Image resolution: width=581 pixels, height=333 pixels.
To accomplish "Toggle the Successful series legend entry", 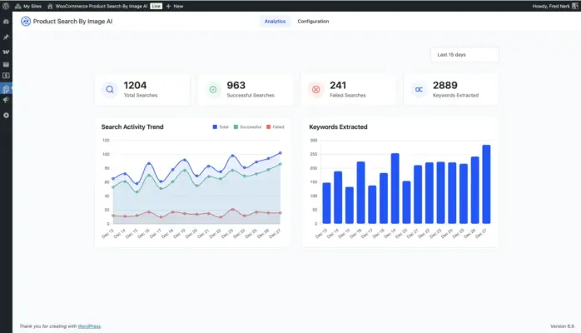I will 247,127.
